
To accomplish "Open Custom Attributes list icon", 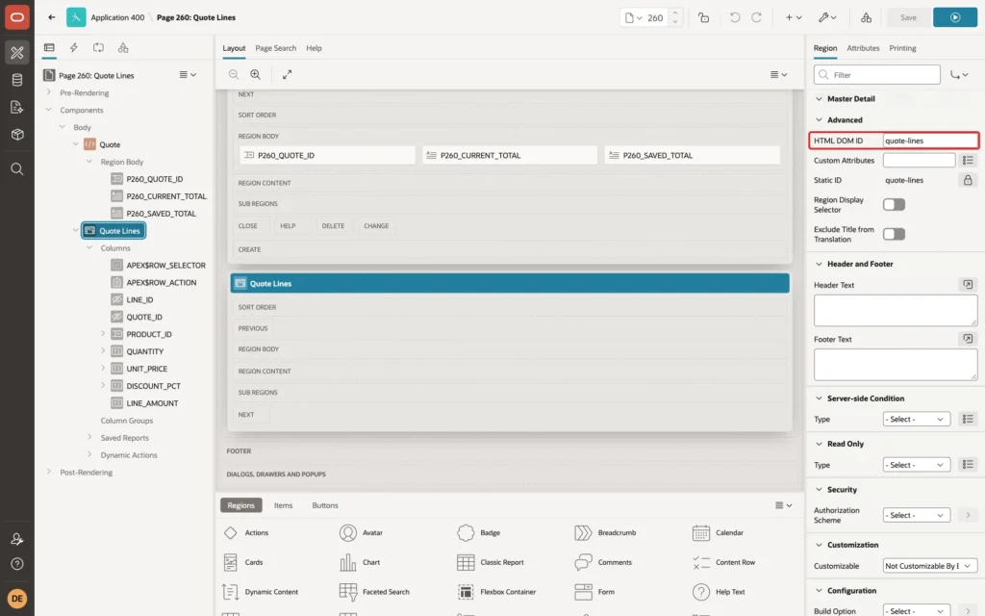I will [x=968, y=161].
